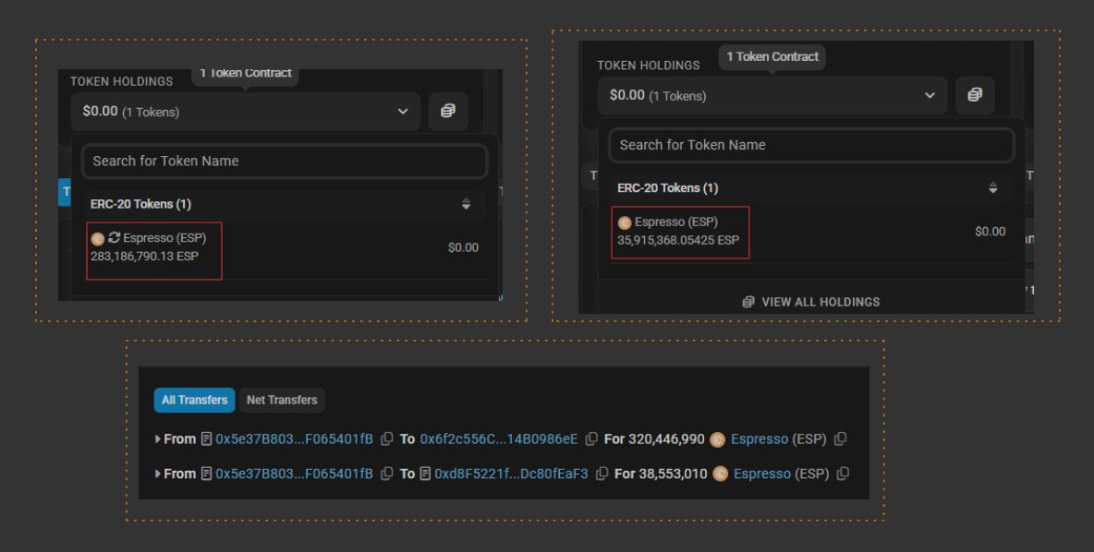
Task: Copy From address in 38,553,010 row
Action: click(386, 474)
